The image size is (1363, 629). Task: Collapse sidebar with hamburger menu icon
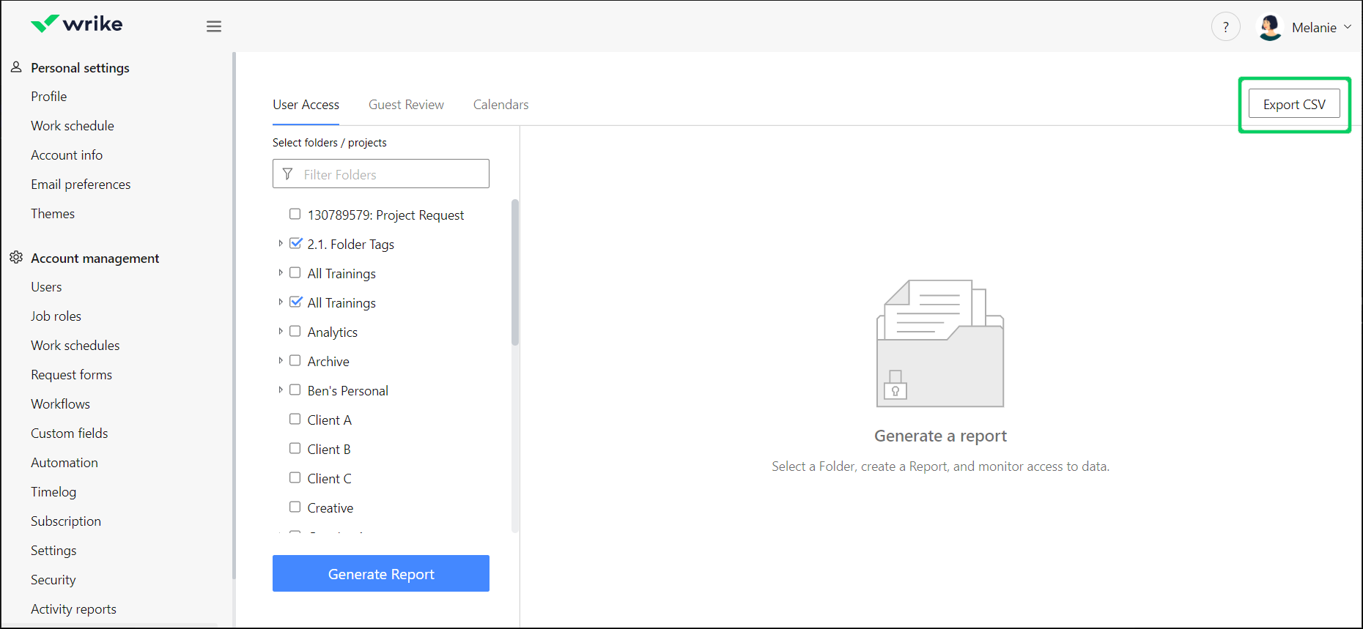pos(214,26)
